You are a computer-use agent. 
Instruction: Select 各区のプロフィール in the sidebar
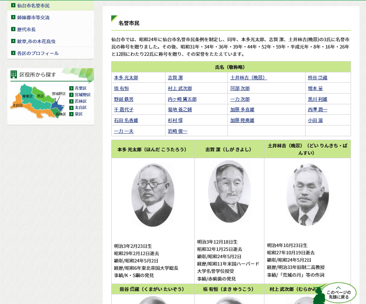[x=38, y=53]
